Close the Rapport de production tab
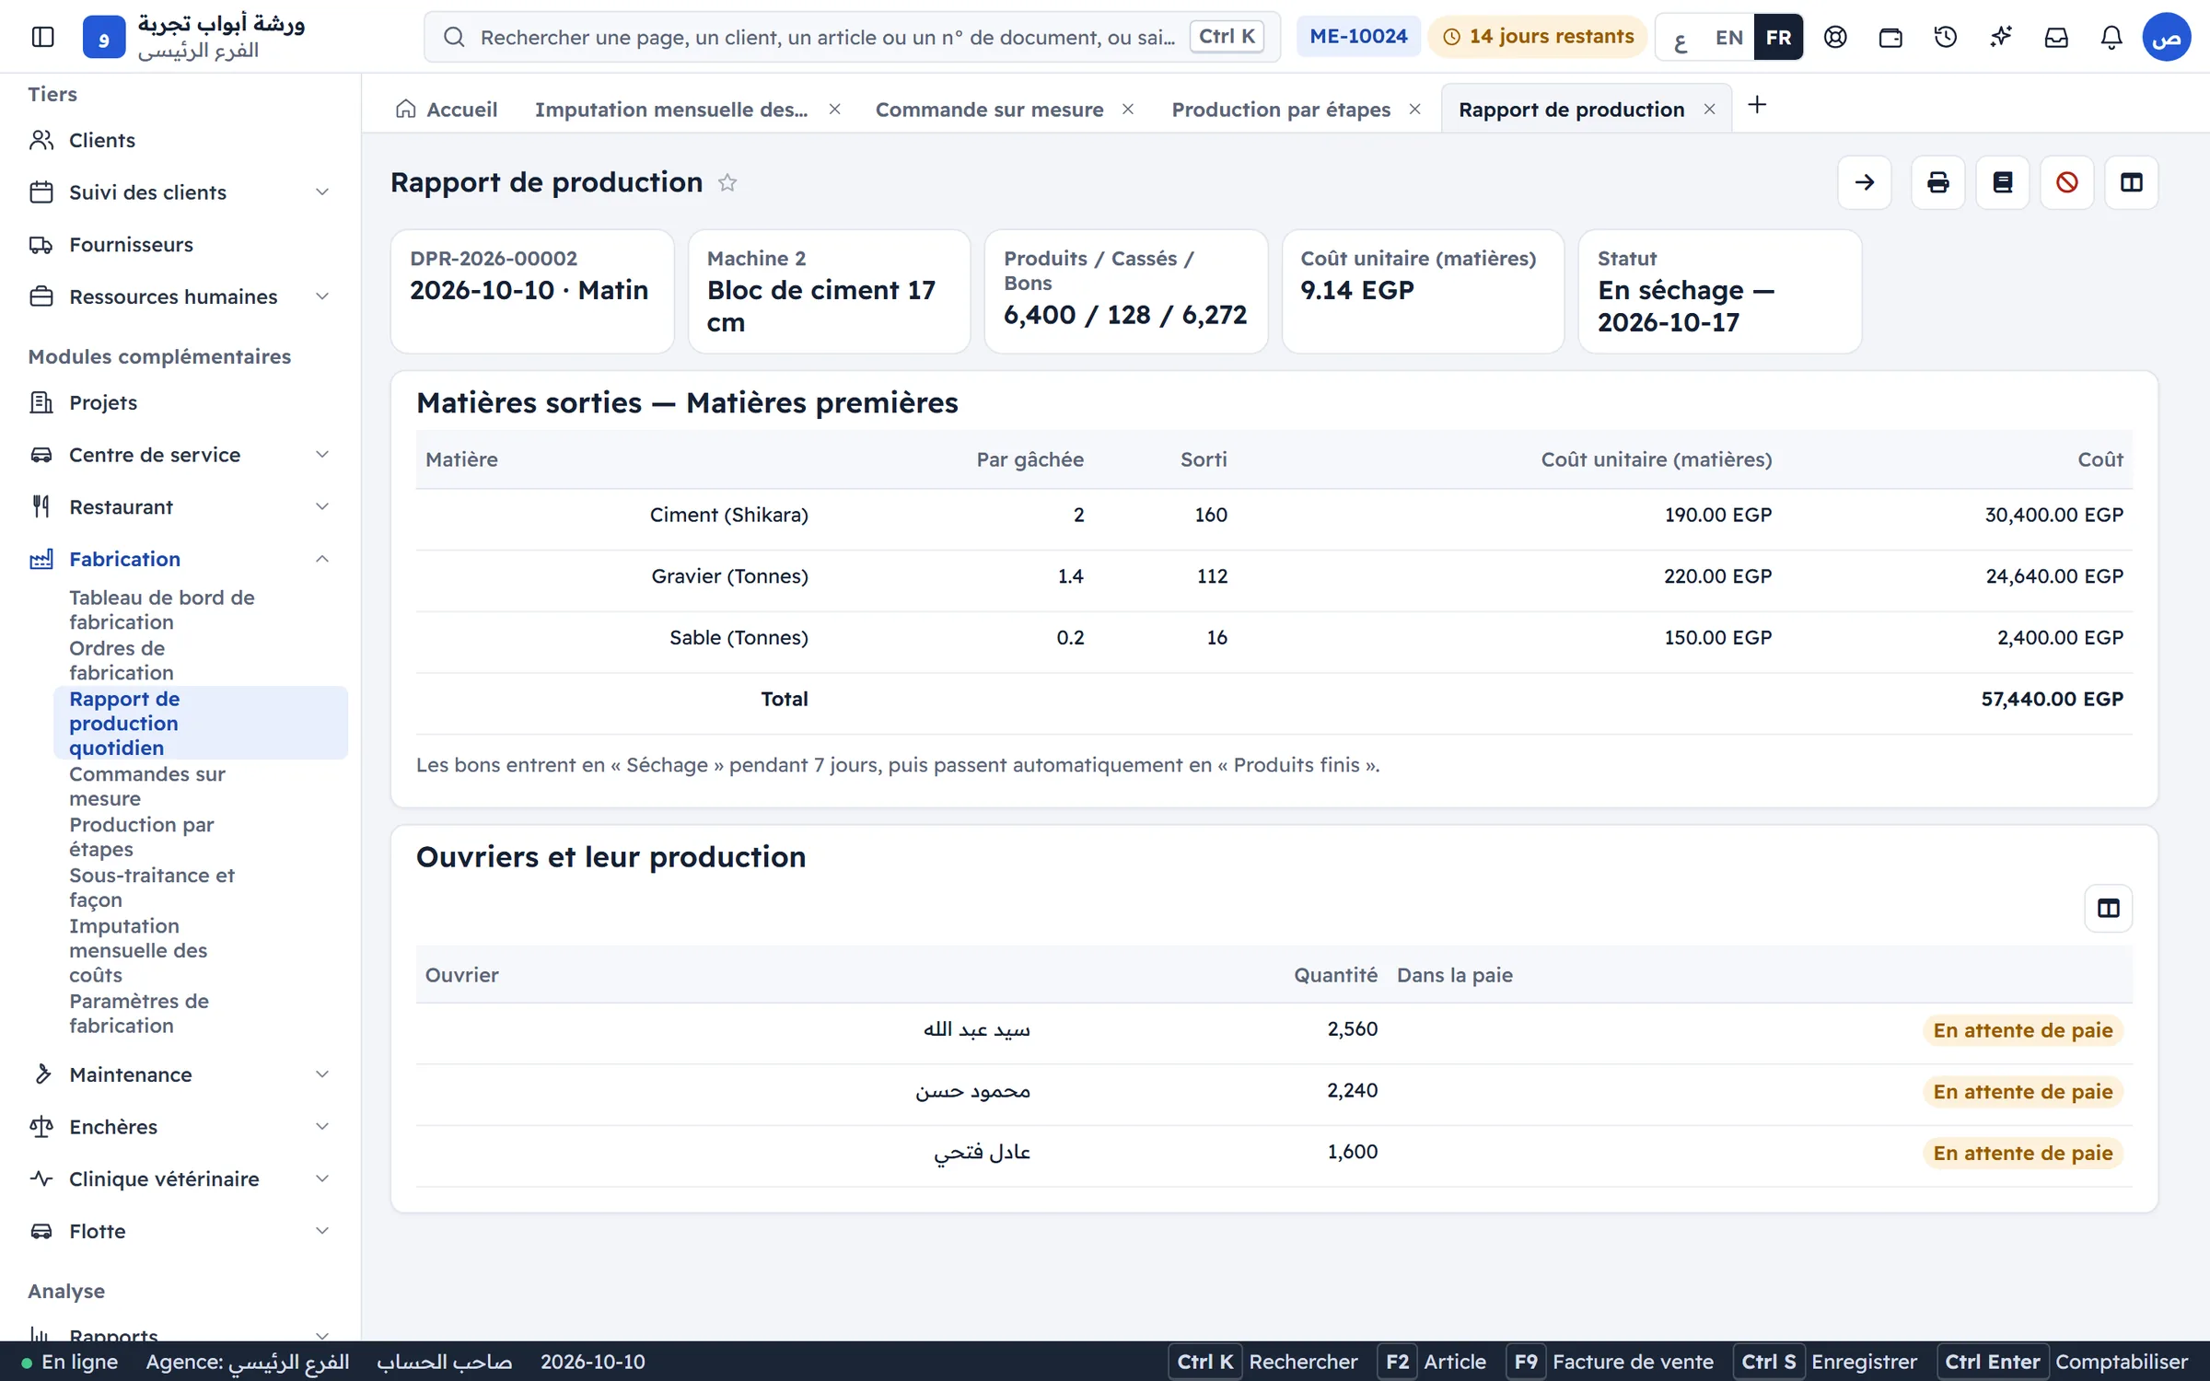The image size is (2210, 1381). 1709,110
